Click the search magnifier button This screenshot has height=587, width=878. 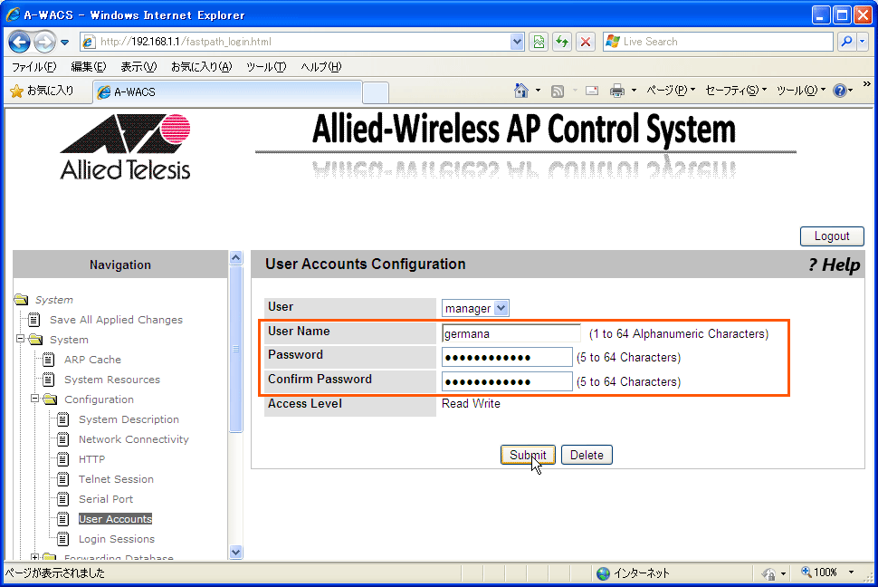846,42
